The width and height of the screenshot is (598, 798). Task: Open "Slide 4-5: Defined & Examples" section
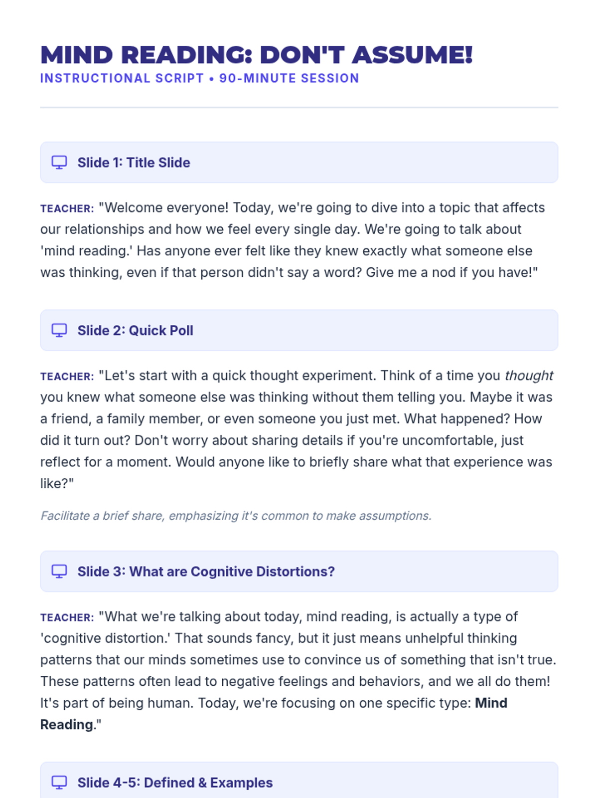click(175, 783)
